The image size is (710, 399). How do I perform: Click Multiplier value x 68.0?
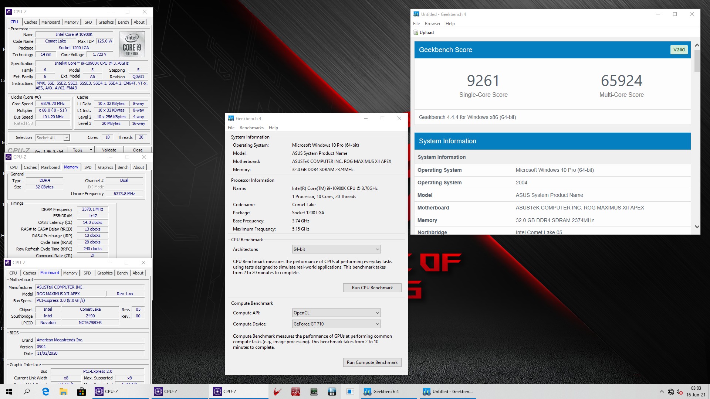click(x=53, y=110)
